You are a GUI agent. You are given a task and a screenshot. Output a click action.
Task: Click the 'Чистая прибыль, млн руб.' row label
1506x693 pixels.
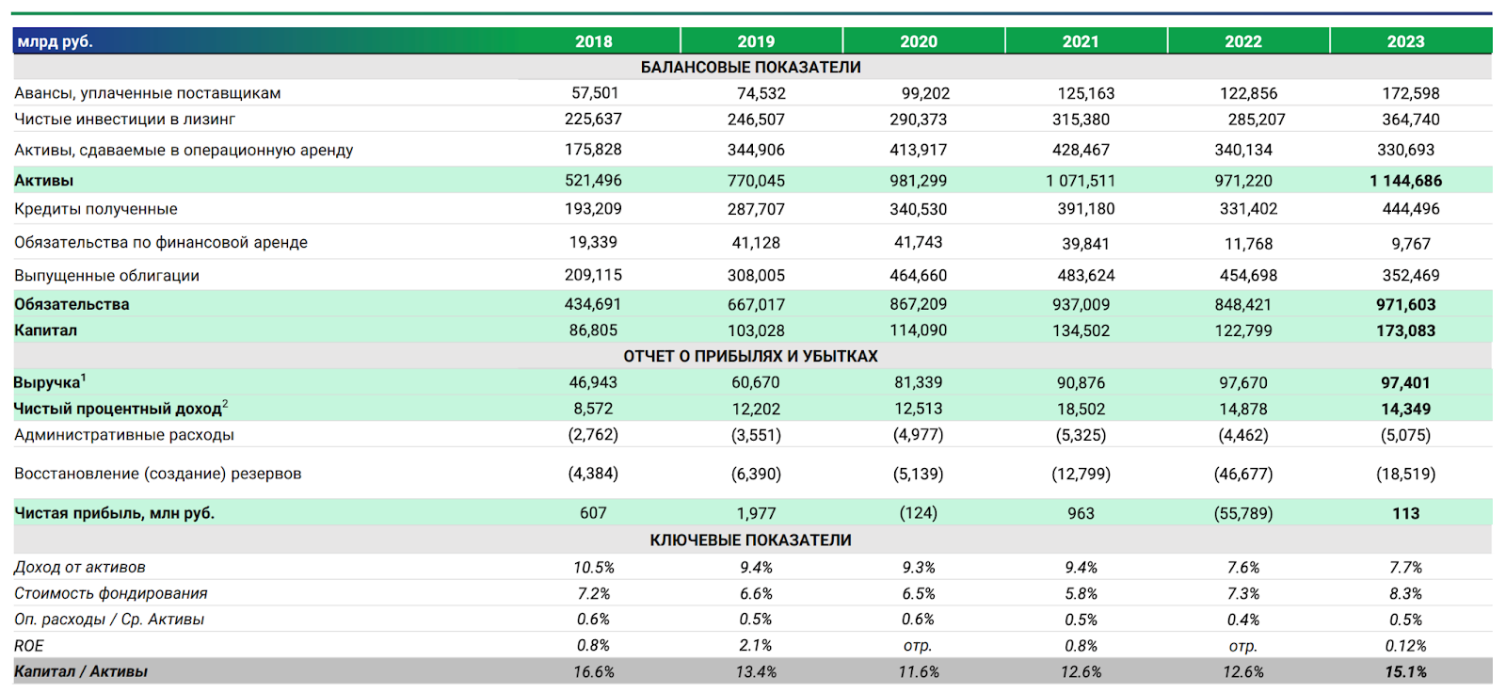click(114, 513)
